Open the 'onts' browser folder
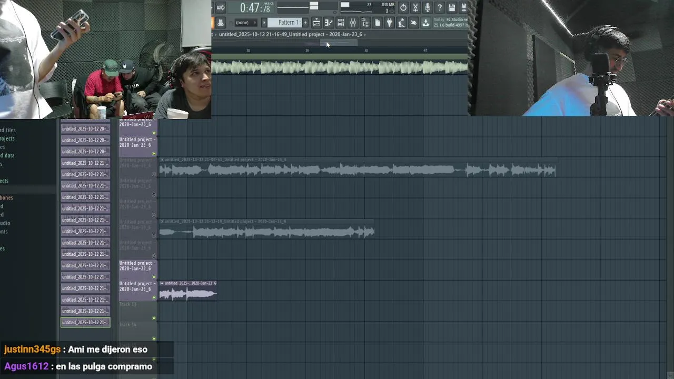Image resolution: width=674 pixels, height=379 pixels. click(4, 232)
